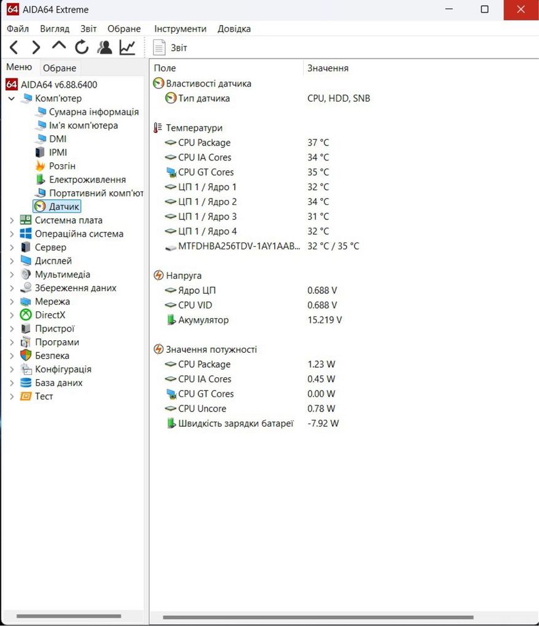Click the IPMI server icon
Viewport: 539px width, 626px height.
click(40, 152)
